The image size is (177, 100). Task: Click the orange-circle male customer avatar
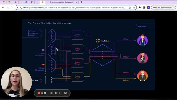[142, 76]
